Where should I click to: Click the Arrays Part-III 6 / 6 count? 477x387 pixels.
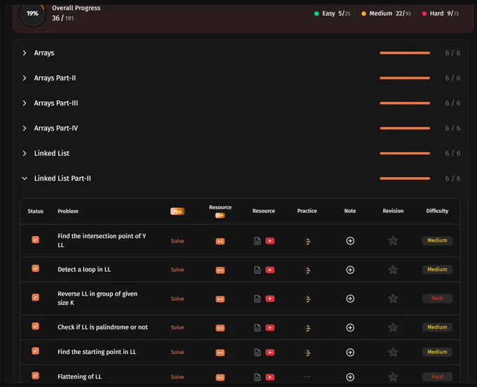tap(452, 103)
